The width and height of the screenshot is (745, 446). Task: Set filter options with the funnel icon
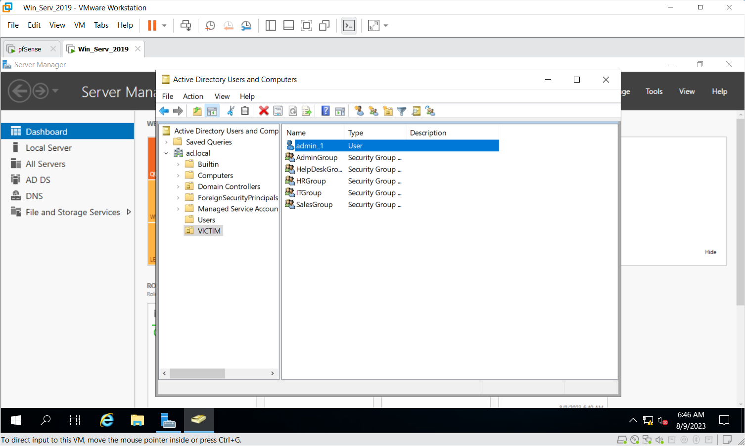[x=402, y=111]
